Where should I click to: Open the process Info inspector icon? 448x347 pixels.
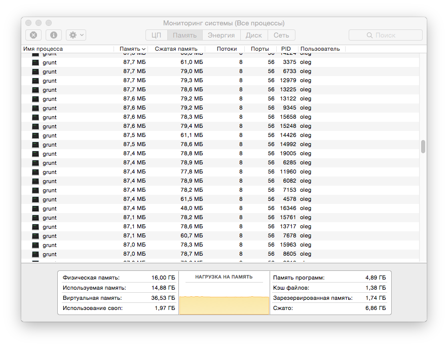(53, 35)
